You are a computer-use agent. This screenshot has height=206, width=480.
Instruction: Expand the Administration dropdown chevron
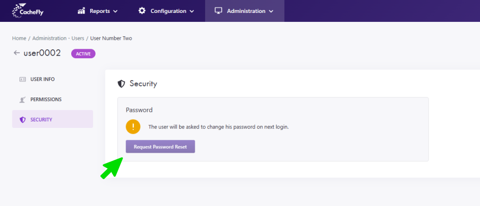tap(271, 11)
